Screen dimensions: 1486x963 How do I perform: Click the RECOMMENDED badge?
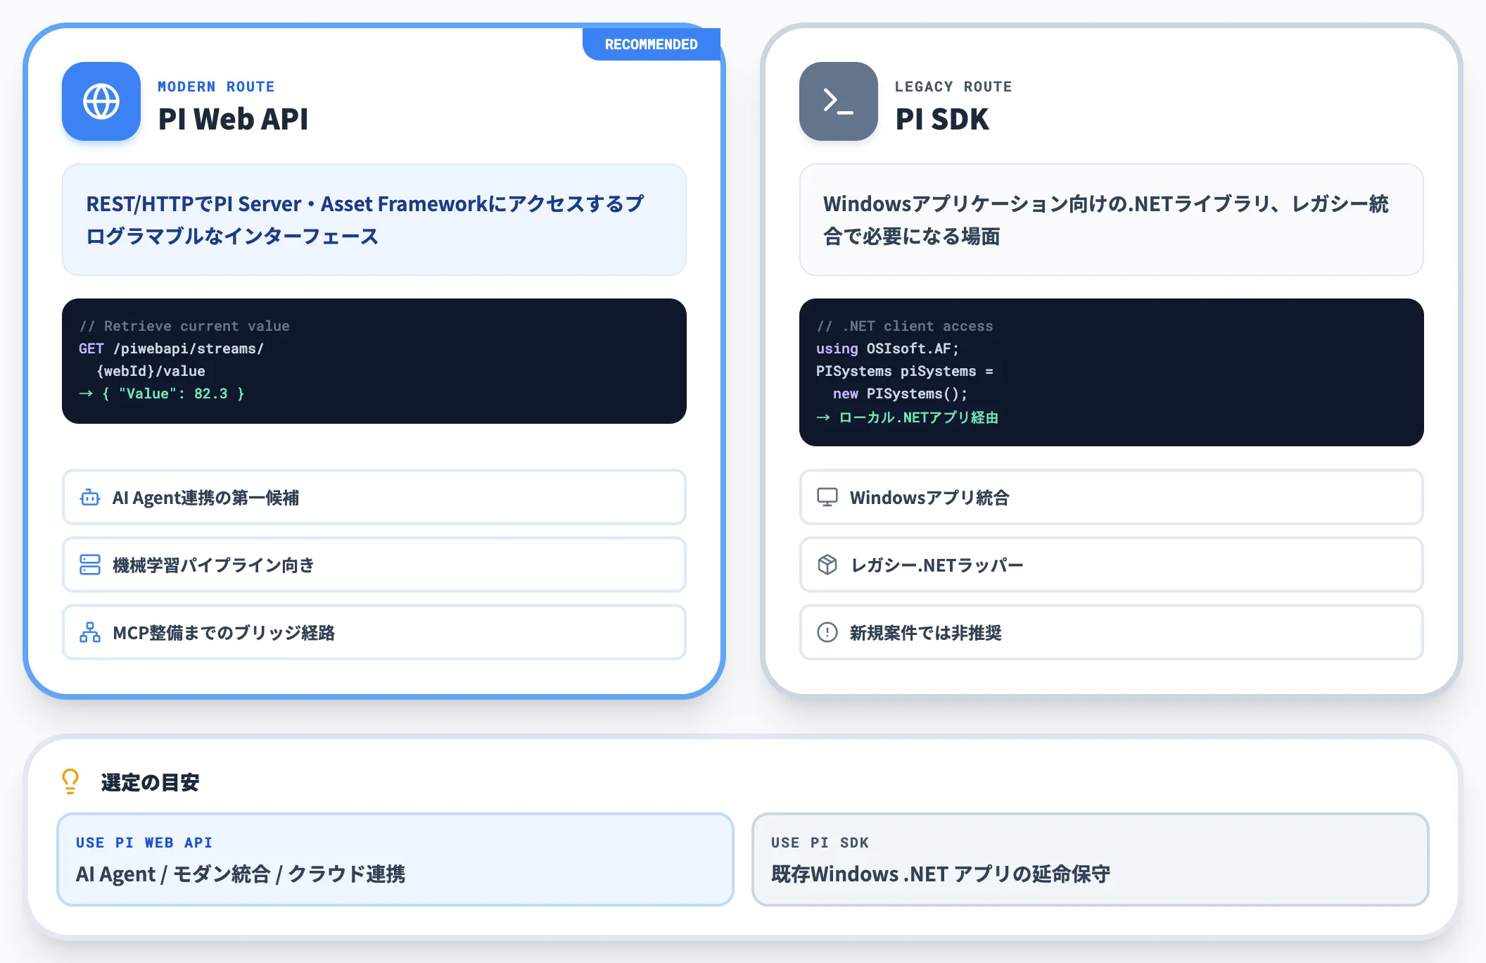652,44
